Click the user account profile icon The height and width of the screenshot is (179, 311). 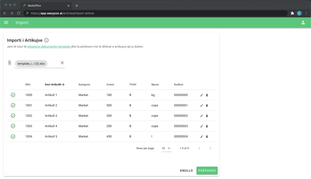[x=303, y=22]
